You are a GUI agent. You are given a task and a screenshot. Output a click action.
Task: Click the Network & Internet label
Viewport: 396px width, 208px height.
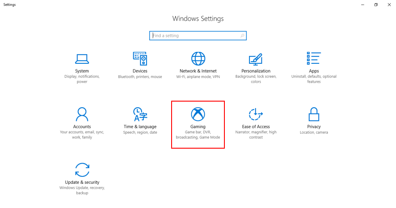198,71
